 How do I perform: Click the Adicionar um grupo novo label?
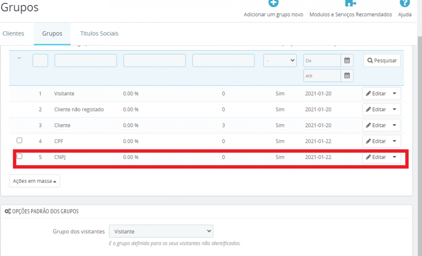click(x=273, y=14)
